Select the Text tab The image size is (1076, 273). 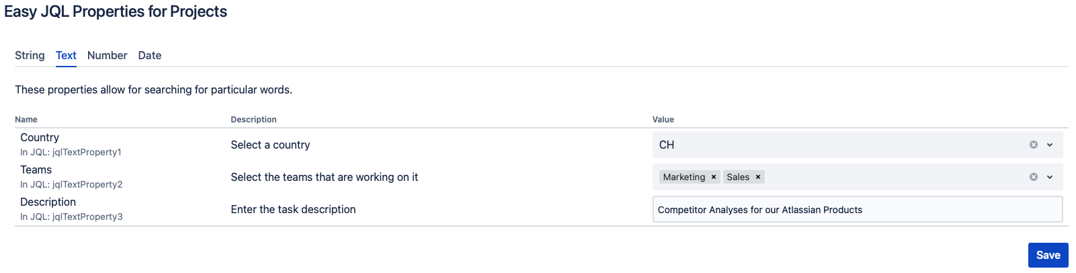click(x=66, y=55)
